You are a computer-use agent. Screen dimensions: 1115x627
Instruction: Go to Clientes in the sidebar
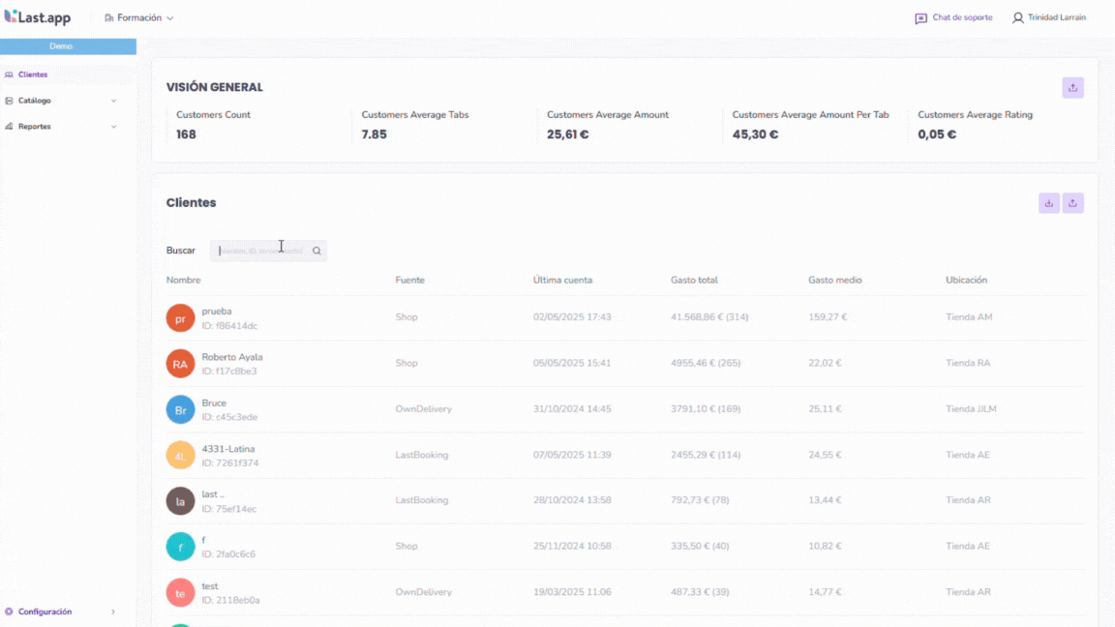click(x=33, y=75)
